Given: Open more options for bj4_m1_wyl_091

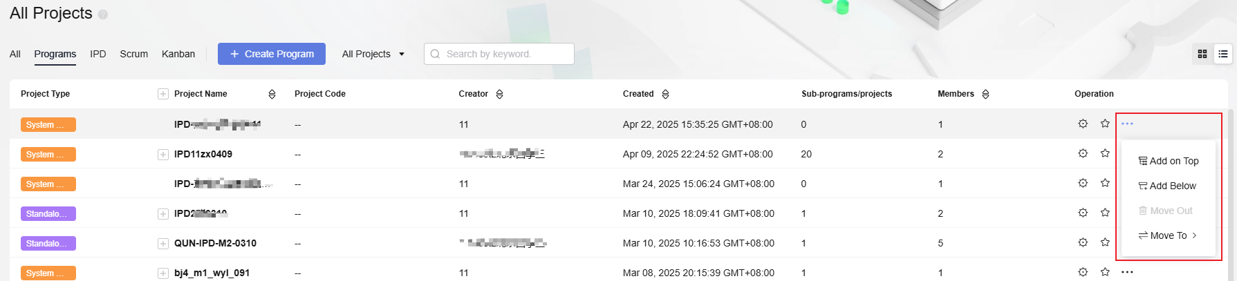Looking at the screenshot, I should [x=1127, y=272].
